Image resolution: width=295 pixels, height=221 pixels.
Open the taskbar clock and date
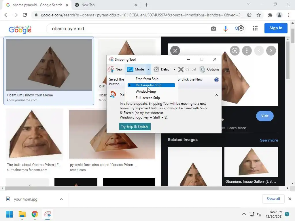click(274, 214)
